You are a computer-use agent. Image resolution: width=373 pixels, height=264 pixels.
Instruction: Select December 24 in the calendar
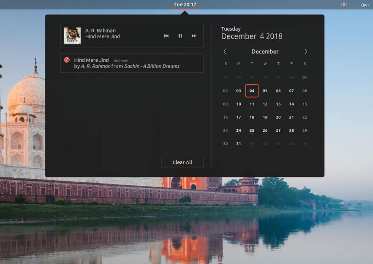coord(239,130)
